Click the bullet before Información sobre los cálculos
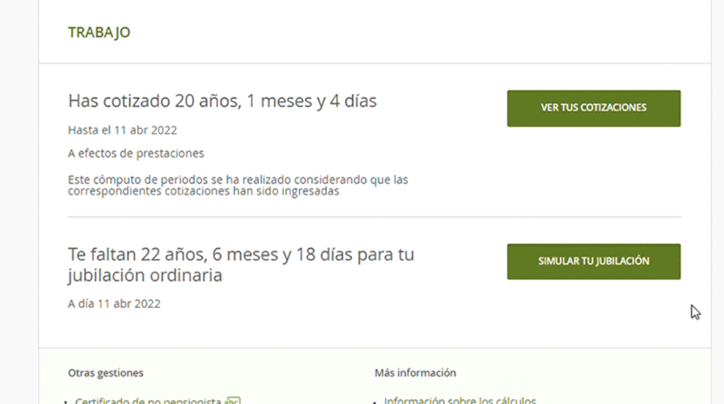 pos(375,402)
